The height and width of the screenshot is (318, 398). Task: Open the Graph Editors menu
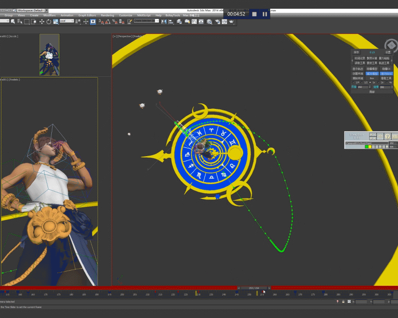[87, 15]
